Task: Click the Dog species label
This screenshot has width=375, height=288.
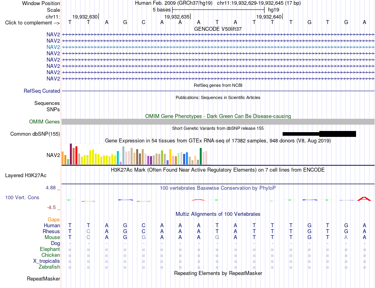Action: 55,243
